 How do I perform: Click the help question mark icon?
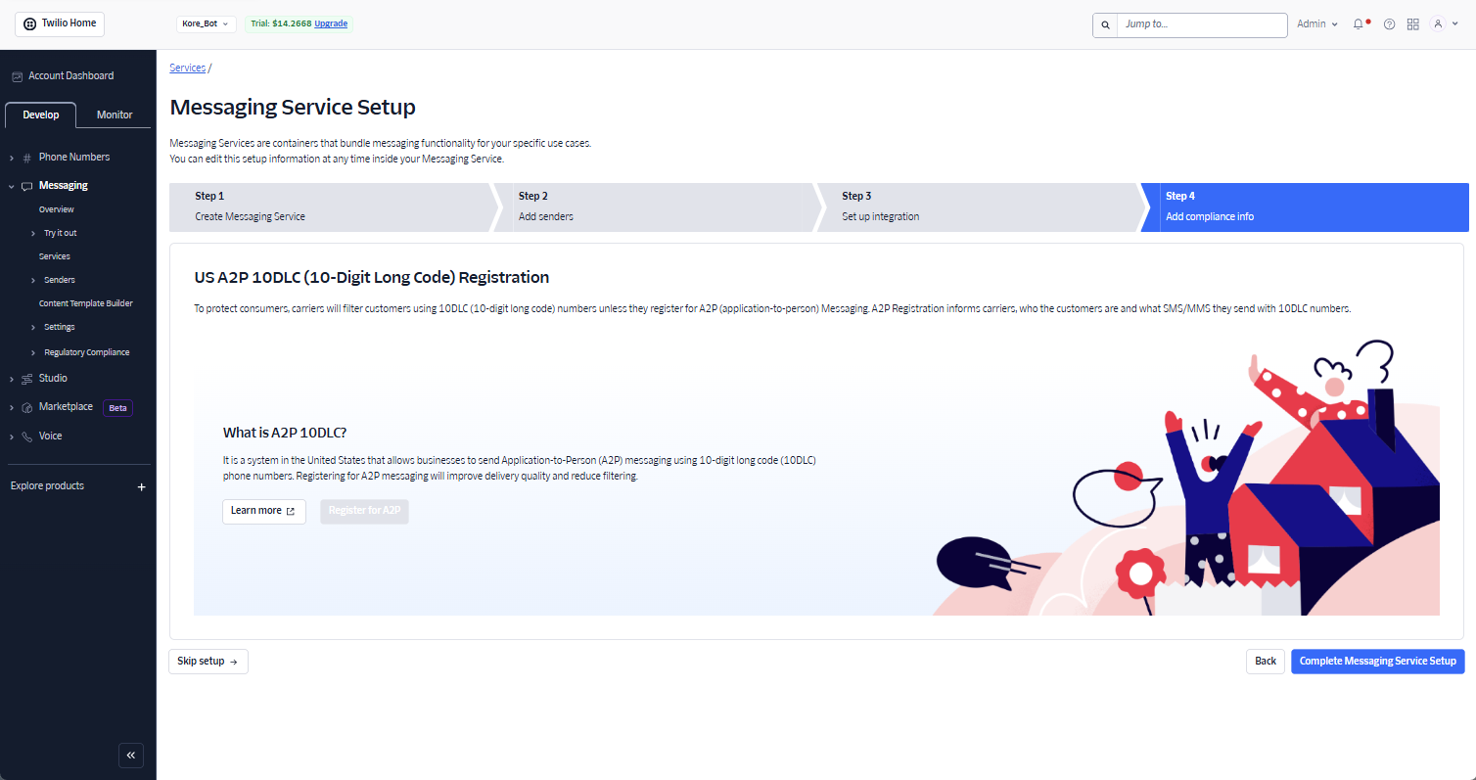click(x=1389, y=24)
